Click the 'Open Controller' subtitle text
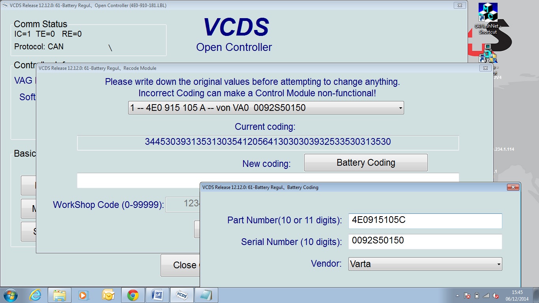 tap(234, 47)
